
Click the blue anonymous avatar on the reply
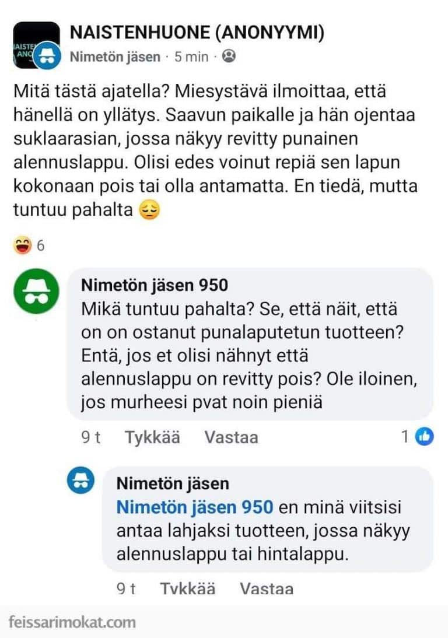[80, 481]
